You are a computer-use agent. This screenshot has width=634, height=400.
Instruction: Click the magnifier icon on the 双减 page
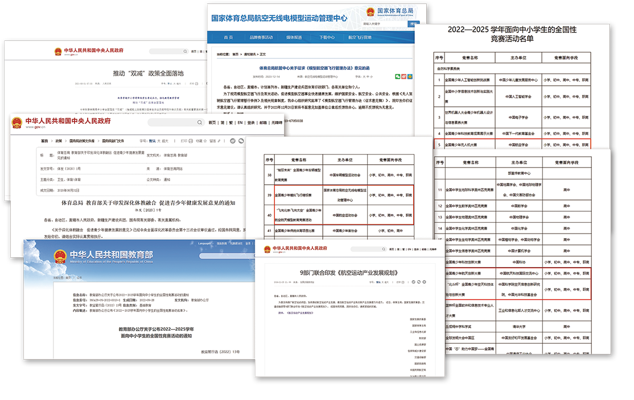pyautogui.click(x=185, y=51)
